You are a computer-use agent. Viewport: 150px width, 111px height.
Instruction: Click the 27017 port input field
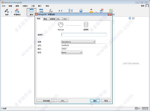click(64, 49)
